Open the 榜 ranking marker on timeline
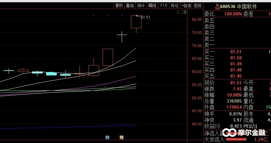The height and width of the screenshot is (143, 271). [121, 138]
